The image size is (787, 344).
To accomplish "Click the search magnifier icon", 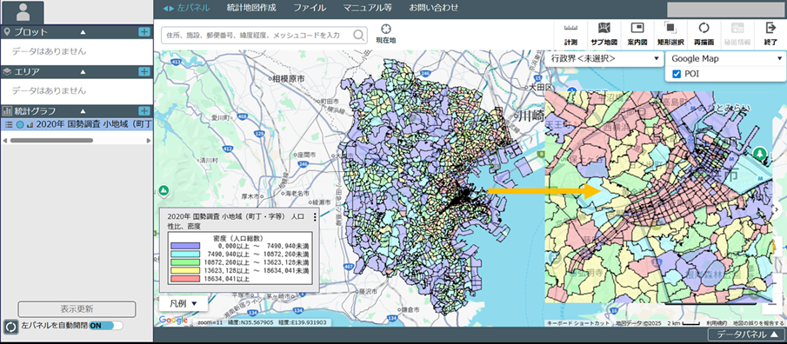I will pyautogui.click(x=359, y=35).
